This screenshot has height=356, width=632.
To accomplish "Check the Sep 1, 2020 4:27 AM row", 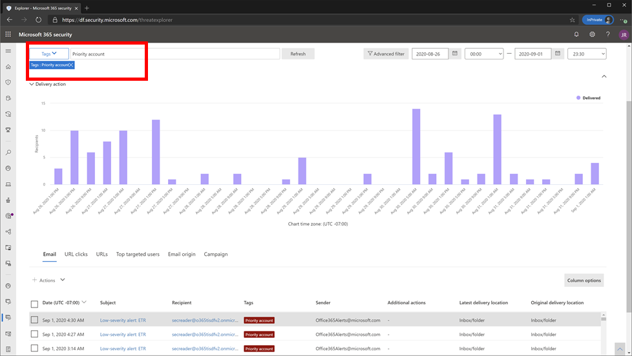I will click(x=35, y=334).
